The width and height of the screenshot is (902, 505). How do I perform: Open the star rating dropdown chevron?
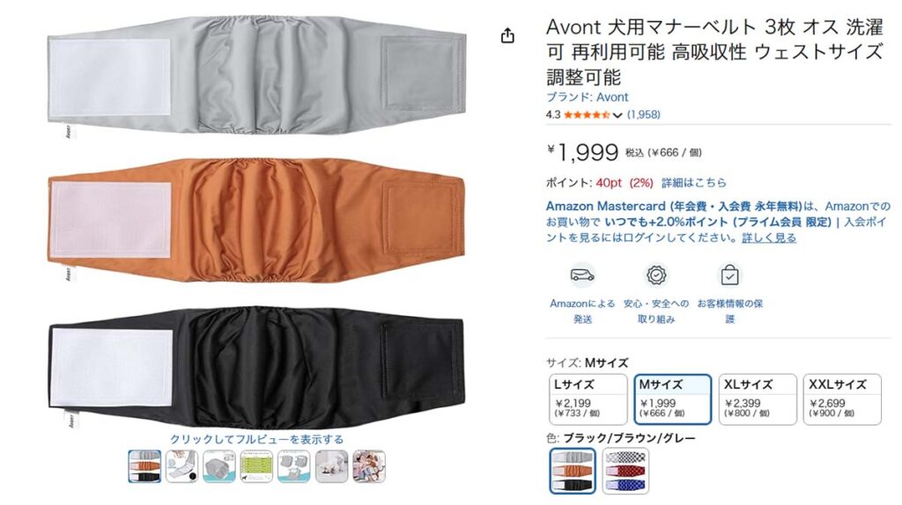pyautogui.click(x=617, y=115)
